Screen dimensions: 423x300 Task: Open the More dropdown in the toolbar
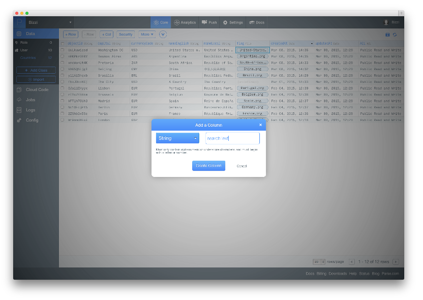click(x=146, y=34)
